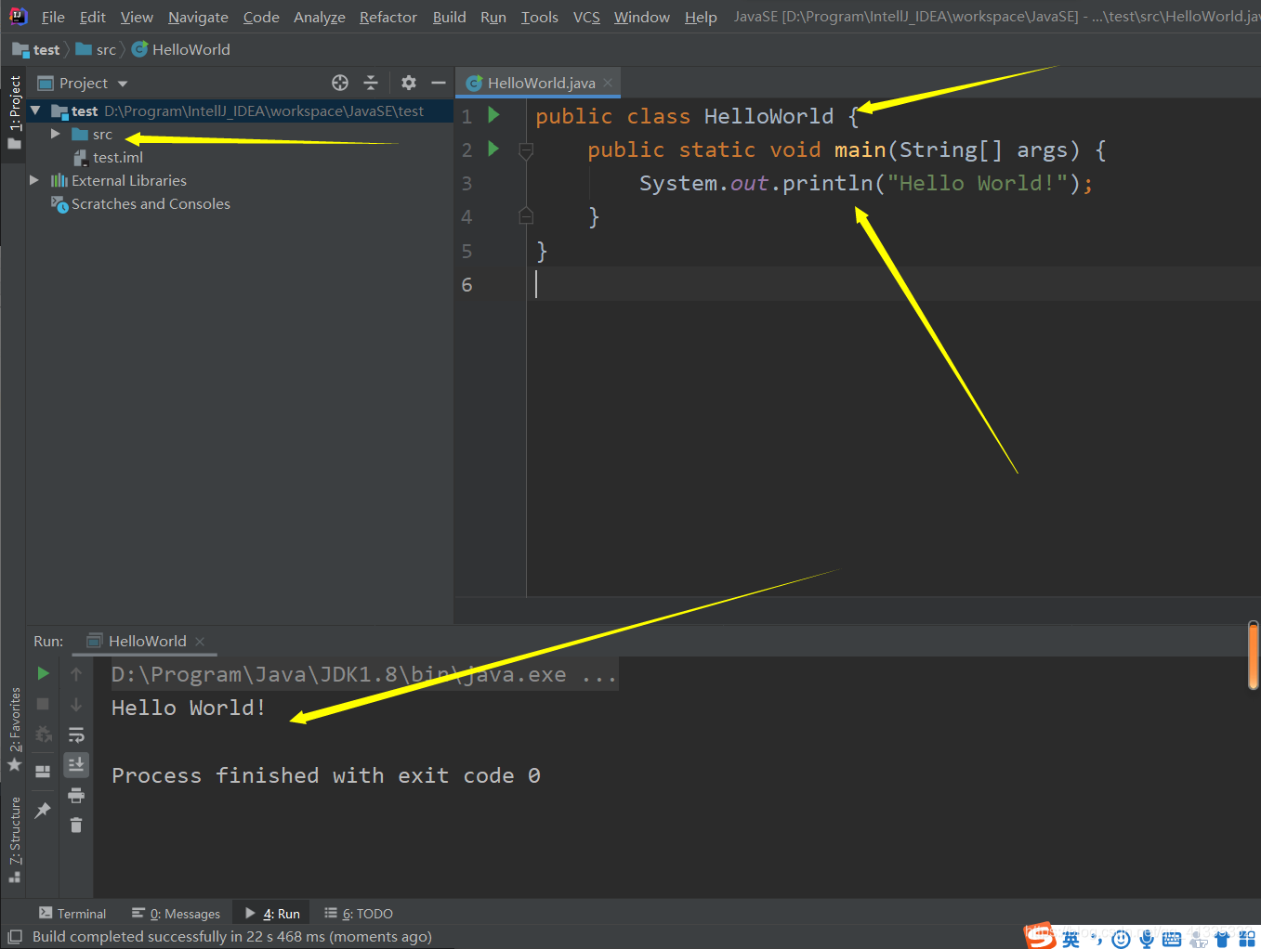Click the Stop process square icon
Screen dimensions: 1261x949
(x=43, y=704)
